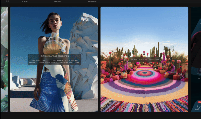Click the P–C logo in header

point(8,2)
